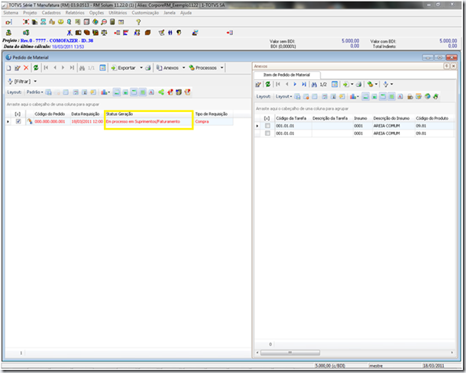Open binoculars search in Pedido de Material toolbar
Image resolution: width=466 pixels, height=373 pixels.
pyautogui.click(x=82, y=68)
